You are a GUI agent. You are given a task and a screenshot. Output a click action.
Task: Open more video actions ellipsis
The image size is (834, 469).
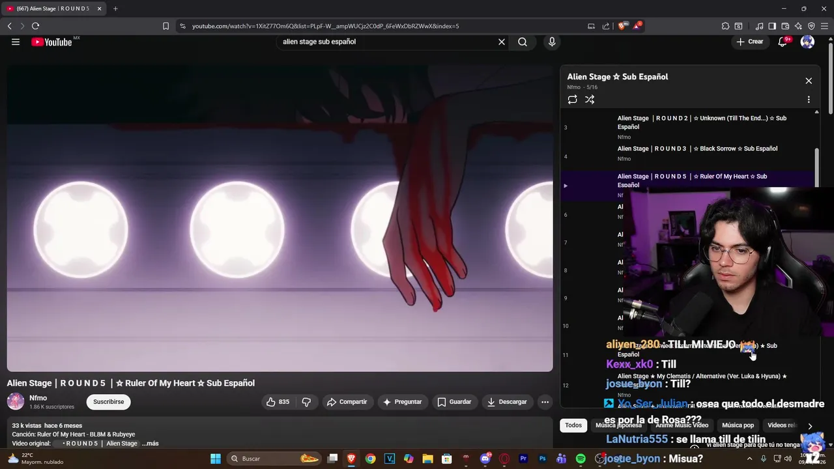pos(545,402)
